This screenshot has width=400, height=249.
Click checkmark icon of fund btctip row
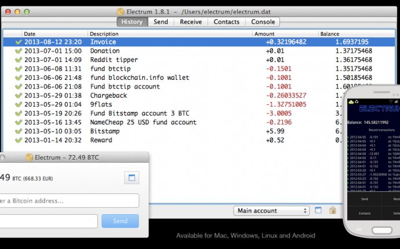(19, 69)
